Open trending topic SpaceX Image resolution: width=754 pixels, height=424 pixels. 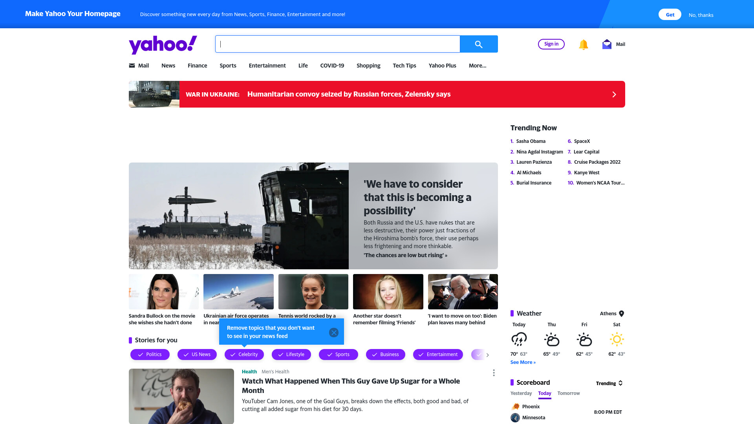(582, 141)
